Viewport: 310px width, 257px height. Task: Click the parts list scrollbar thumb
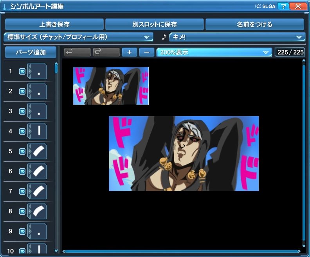(x=56, y=68)
